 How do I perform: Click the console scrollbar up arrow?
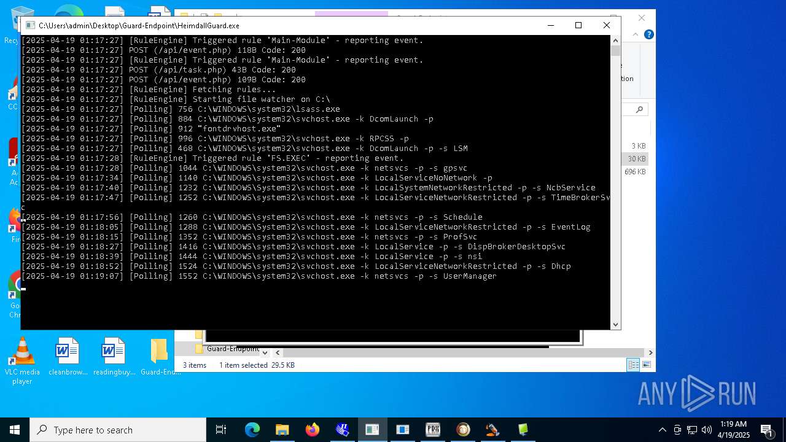616,40
